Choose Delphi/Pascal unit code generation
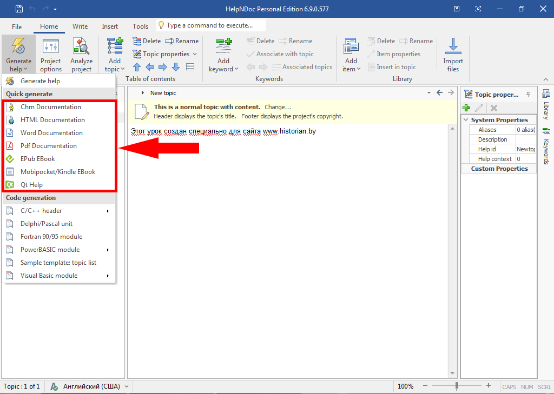Screen dimensions: 554x394 pos(58,224)
